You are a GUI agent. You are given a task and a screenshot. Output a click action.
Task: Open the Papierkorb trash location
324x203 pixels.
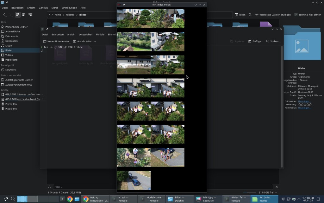11,60
